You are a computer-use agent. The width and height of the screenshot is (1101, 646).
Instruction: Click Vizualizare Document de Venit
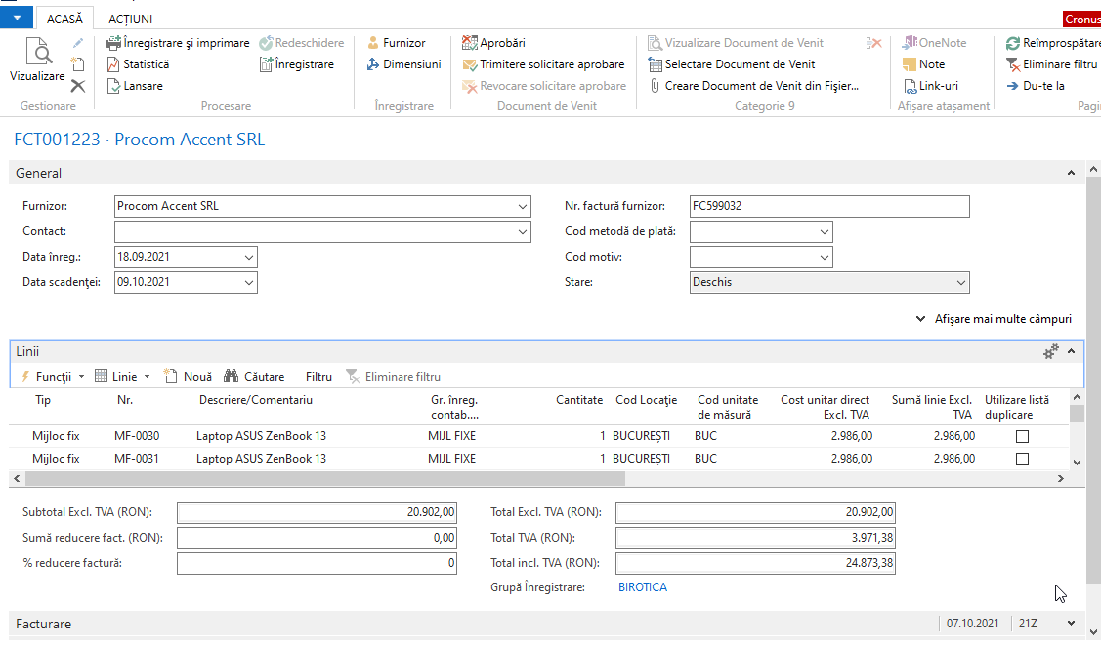click(x=736, y=43)
